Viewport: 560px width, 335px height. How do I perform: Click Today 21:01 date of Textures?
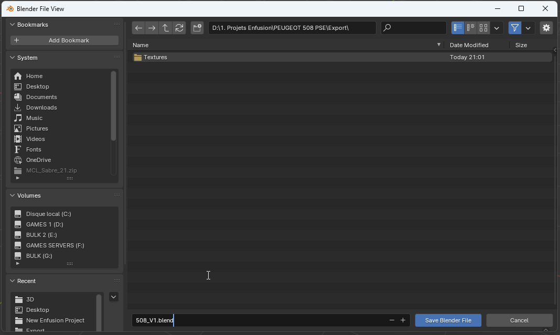click(x=467, y=57)
